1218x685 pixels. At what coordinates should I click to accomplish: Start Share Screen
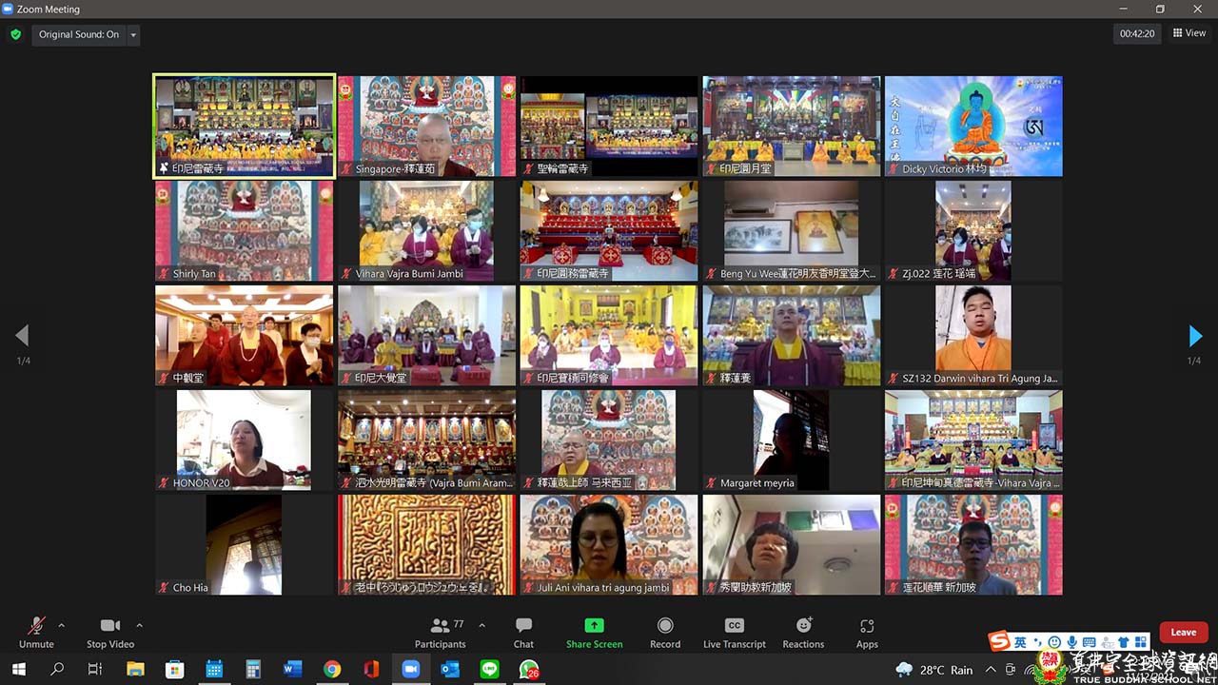click(594, 632)
